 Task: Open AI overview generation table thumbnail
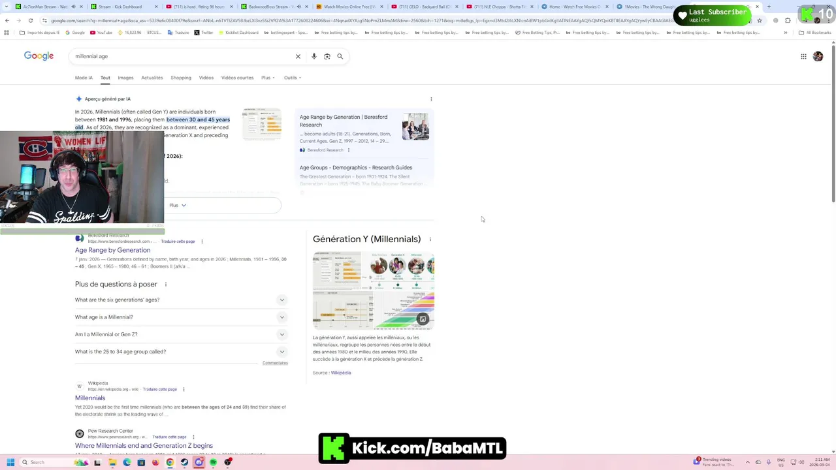tap(262, 124)
